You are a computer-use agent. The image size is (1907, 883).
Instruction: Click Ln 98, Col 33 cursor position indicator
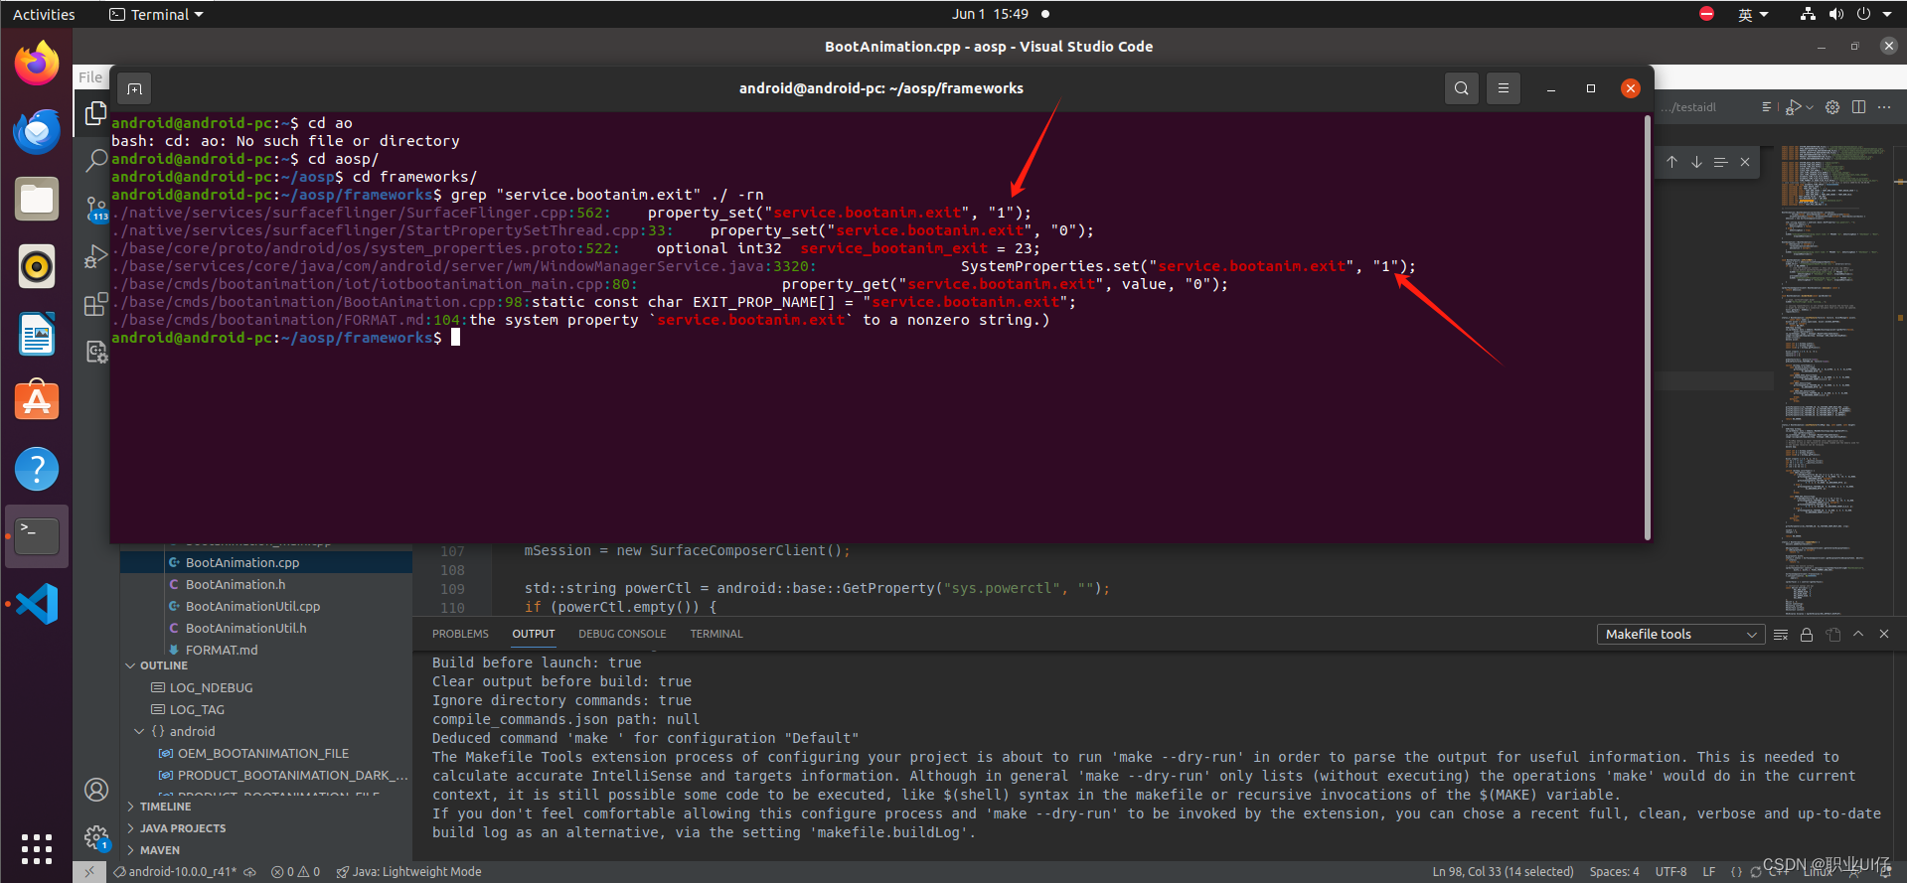pyautogui.click(x=1503, y=872)
